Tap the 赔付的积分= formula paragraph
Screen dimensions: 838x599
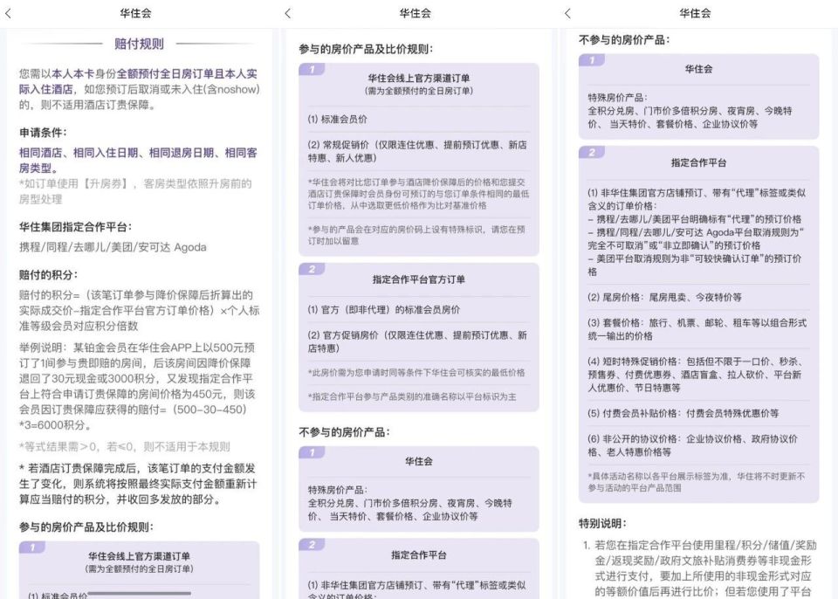point(139,311)
